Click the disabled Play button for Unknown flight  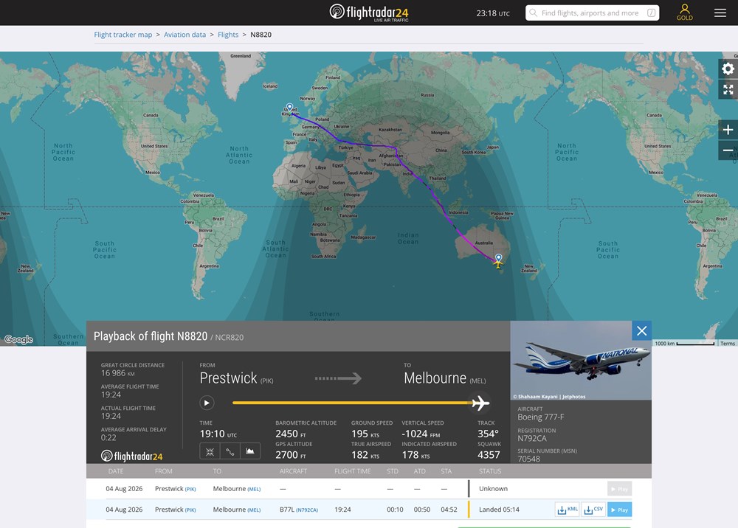point(619,489)
